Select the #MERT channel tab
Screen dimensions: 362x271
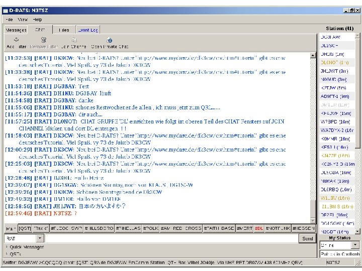pos(244,229)
